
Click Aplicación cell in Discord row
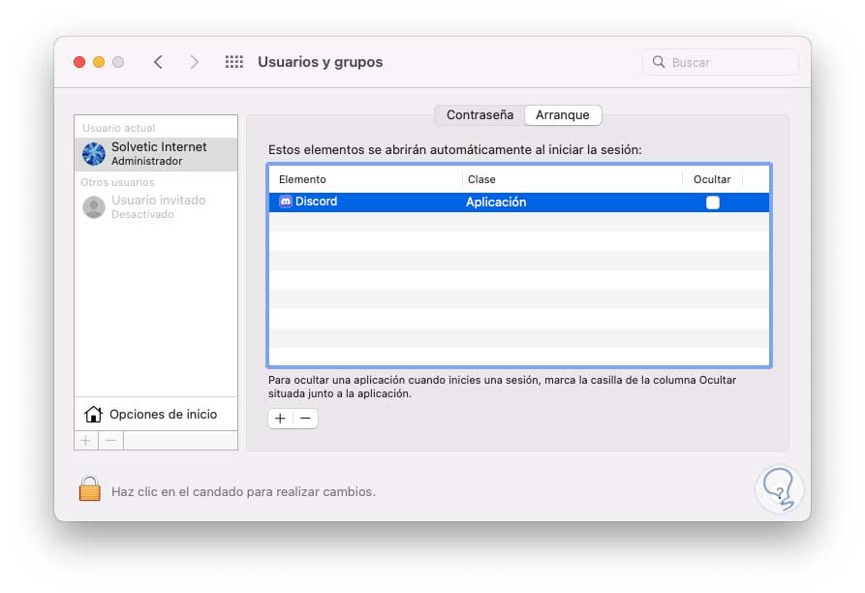coord(496,202)
